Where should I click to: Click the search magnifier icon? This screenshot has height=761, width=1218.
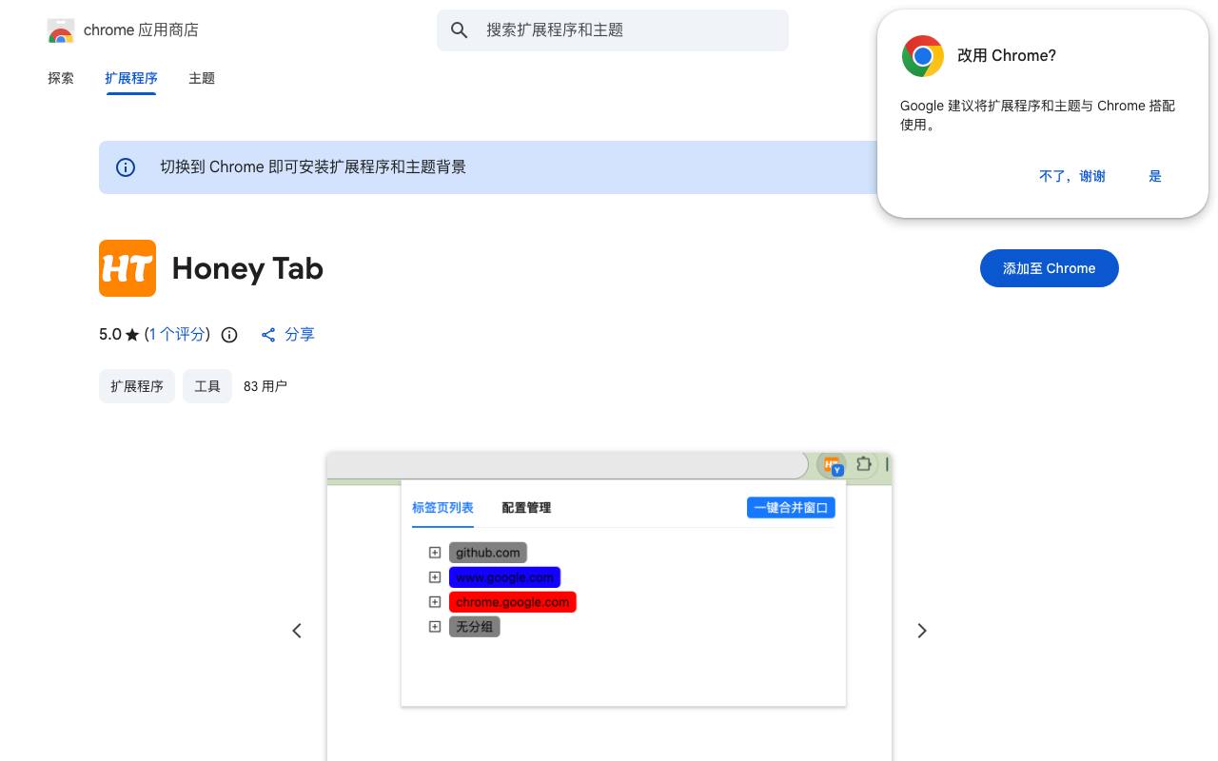460,30
